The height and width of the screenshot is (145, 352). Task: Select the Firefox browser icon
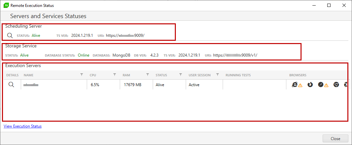[310, 85]
